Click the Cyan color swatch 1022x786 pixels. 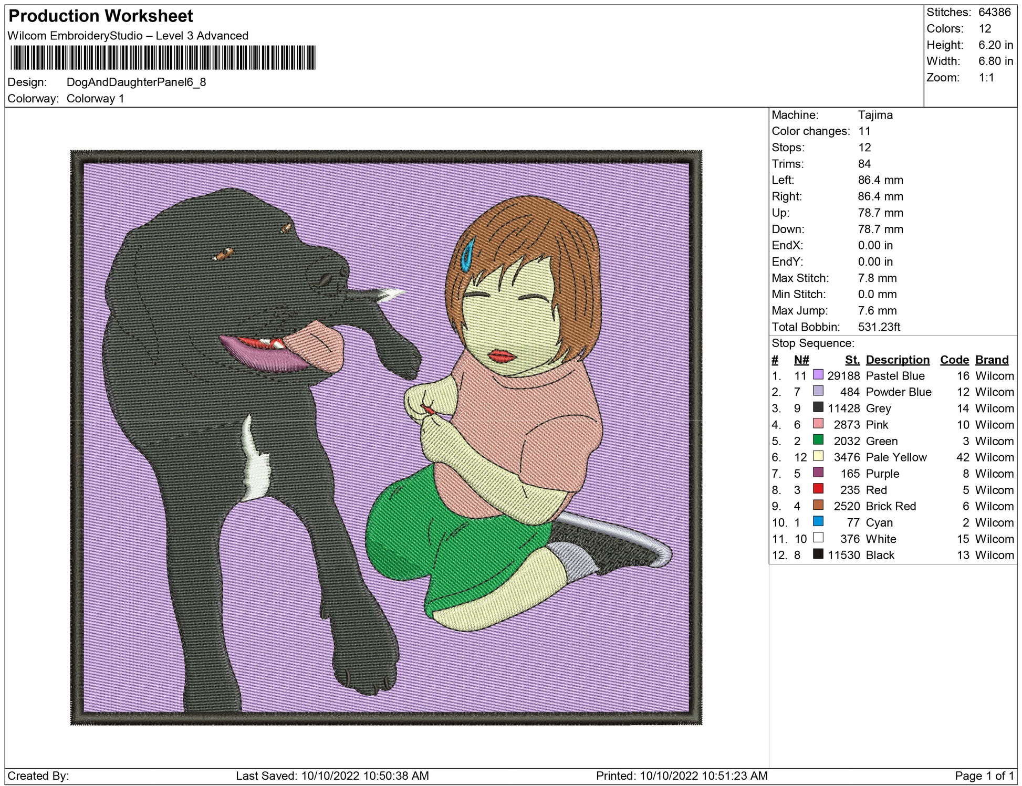coord(818,521)
